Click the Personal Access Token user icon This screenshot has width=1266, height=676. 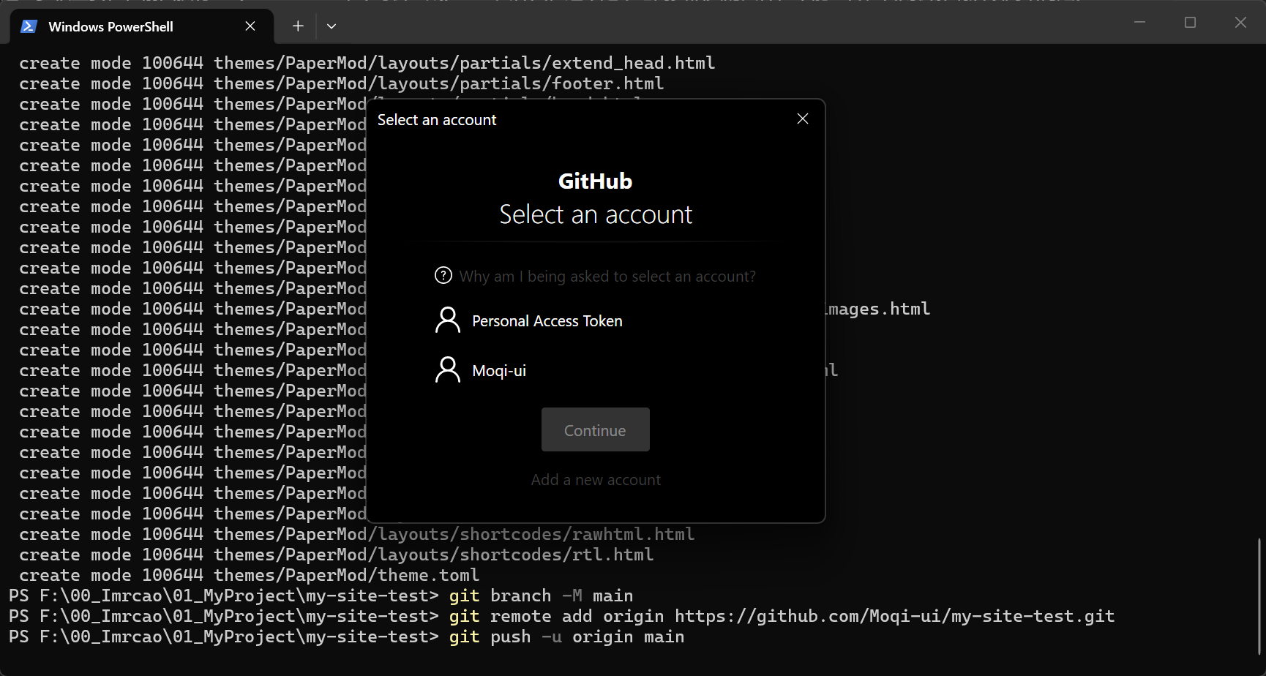click(448, 320)
